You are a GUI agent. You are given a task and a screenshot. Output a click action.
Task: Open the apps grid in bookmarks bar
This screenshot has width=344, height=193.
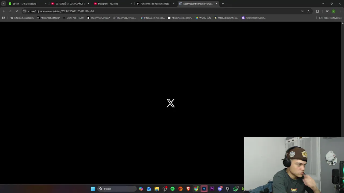point(3,18)
